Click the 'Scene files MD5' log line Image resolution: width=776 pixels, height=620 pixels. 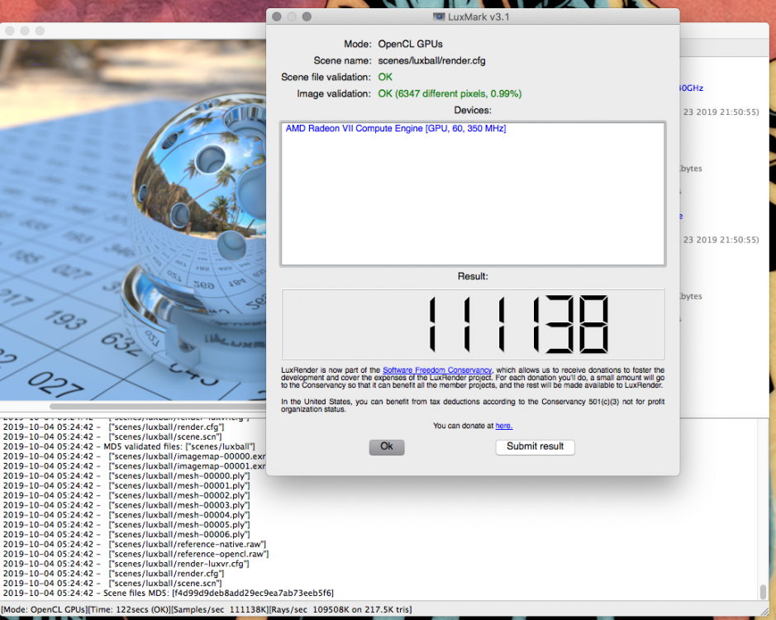click(169, 593)
